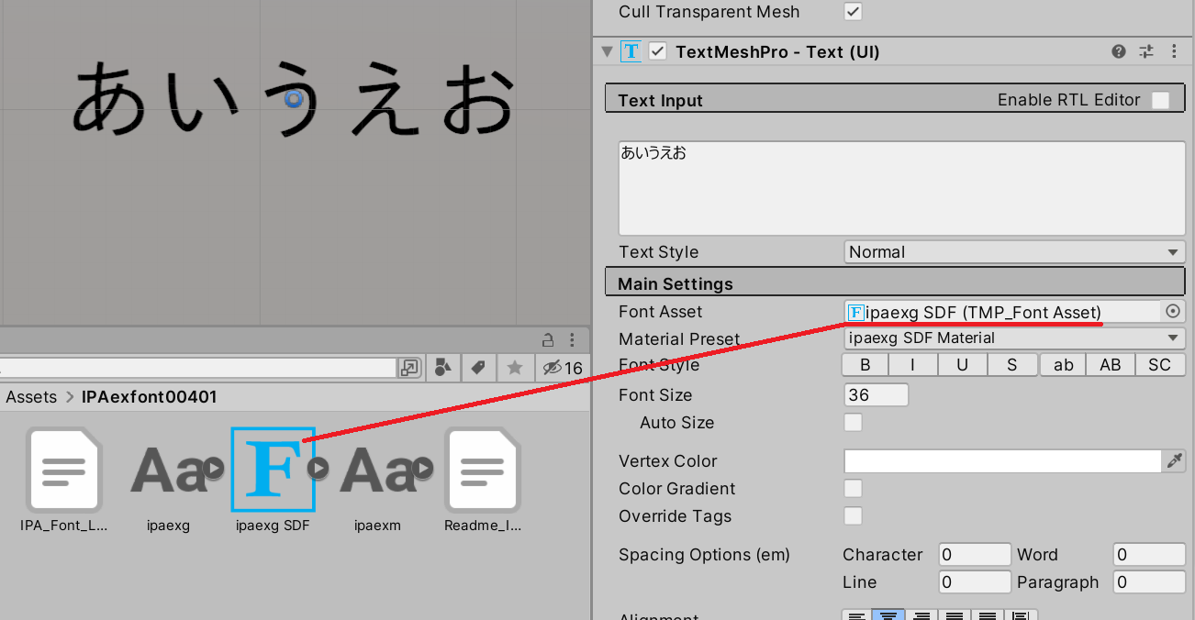Enable the Auto Size checkbox

click(853, 422)
